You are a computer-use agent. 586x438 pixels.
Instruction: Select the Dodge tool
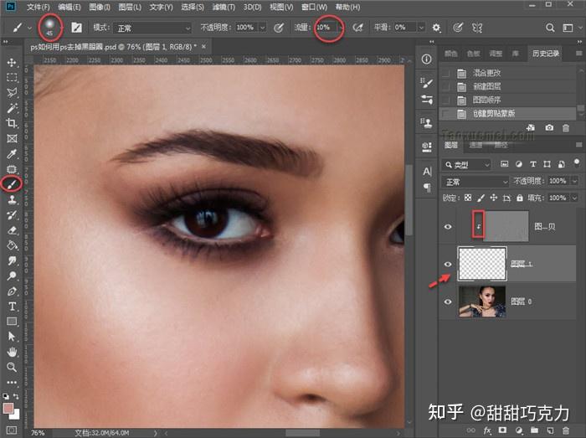(12, 276)
